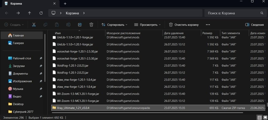
Task: Select WI-Zoom-1.5-MC1.20.1-Forge.jar deleted 23.07.2025
Action: (159, 94)
